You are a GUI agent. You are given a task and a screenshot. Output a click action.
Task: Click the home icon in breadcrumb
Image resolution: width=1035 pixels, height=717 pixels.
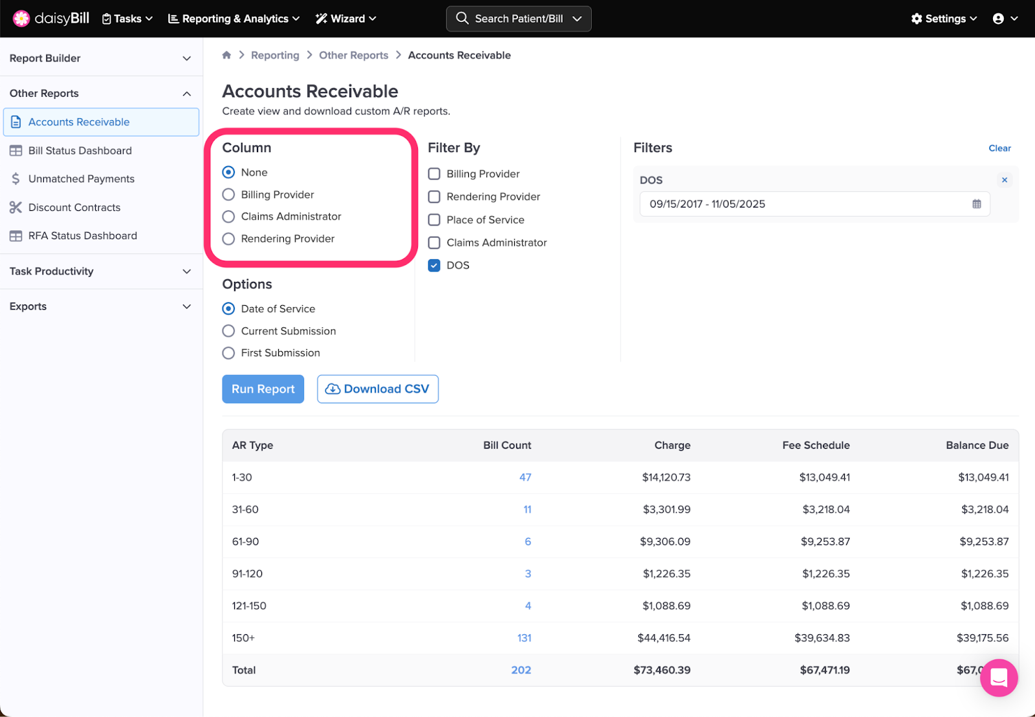[x=226, y=56]
